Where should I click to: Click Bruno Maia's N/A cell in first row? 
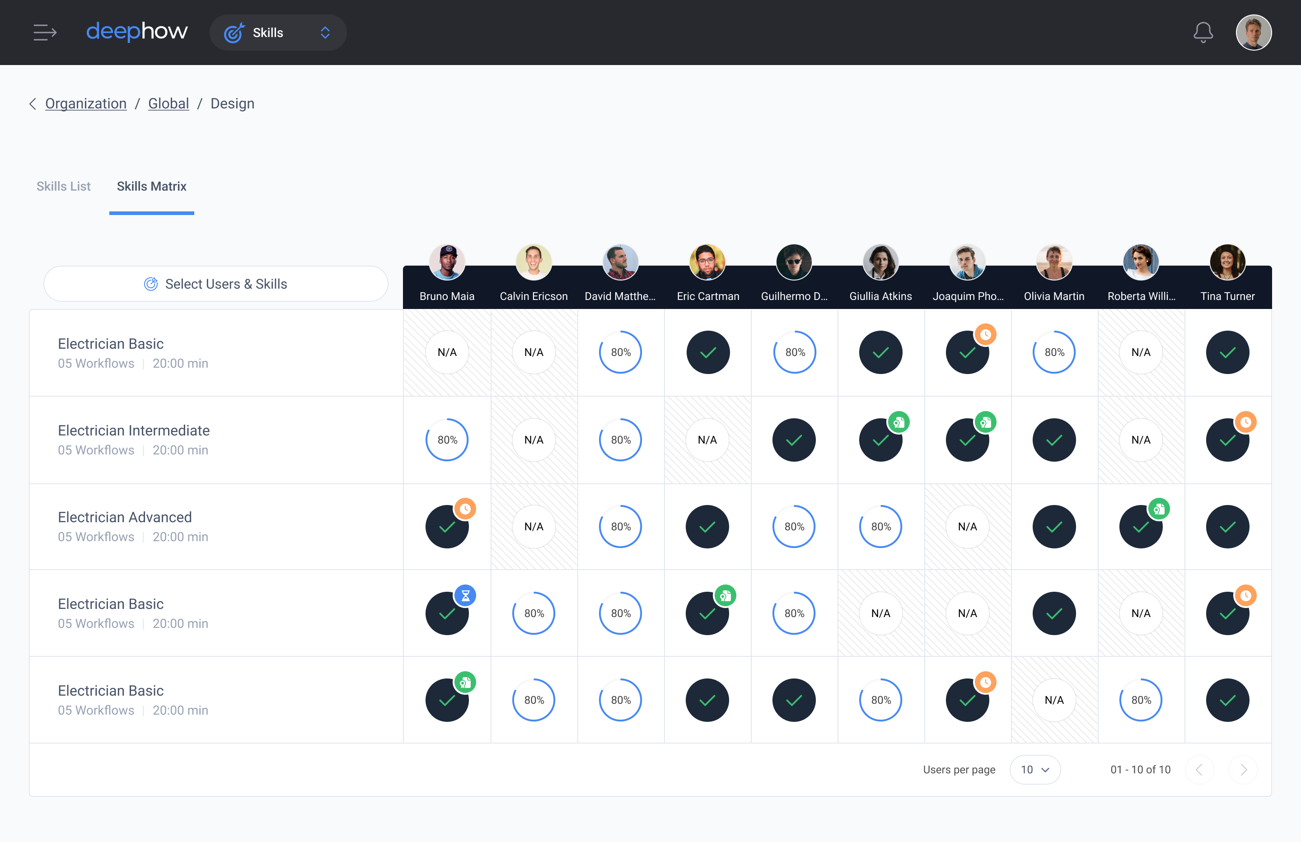(x=447, y=352)
